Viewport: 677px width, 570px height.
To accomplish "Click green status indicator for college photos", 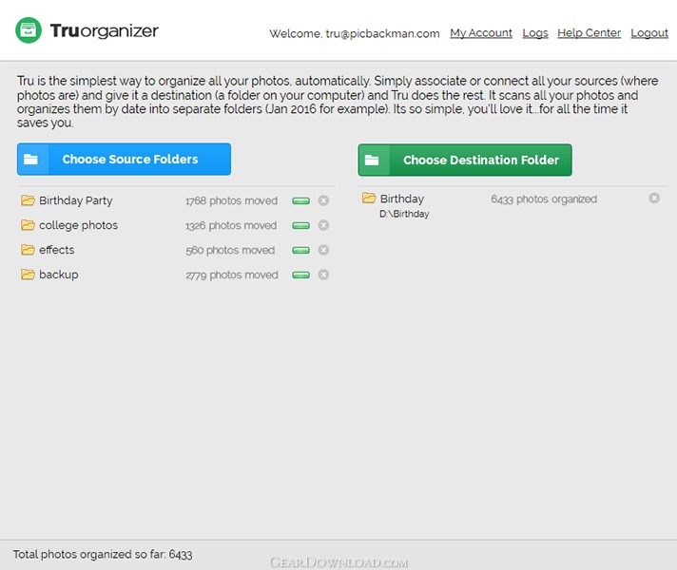I will (x=300, y=226).
